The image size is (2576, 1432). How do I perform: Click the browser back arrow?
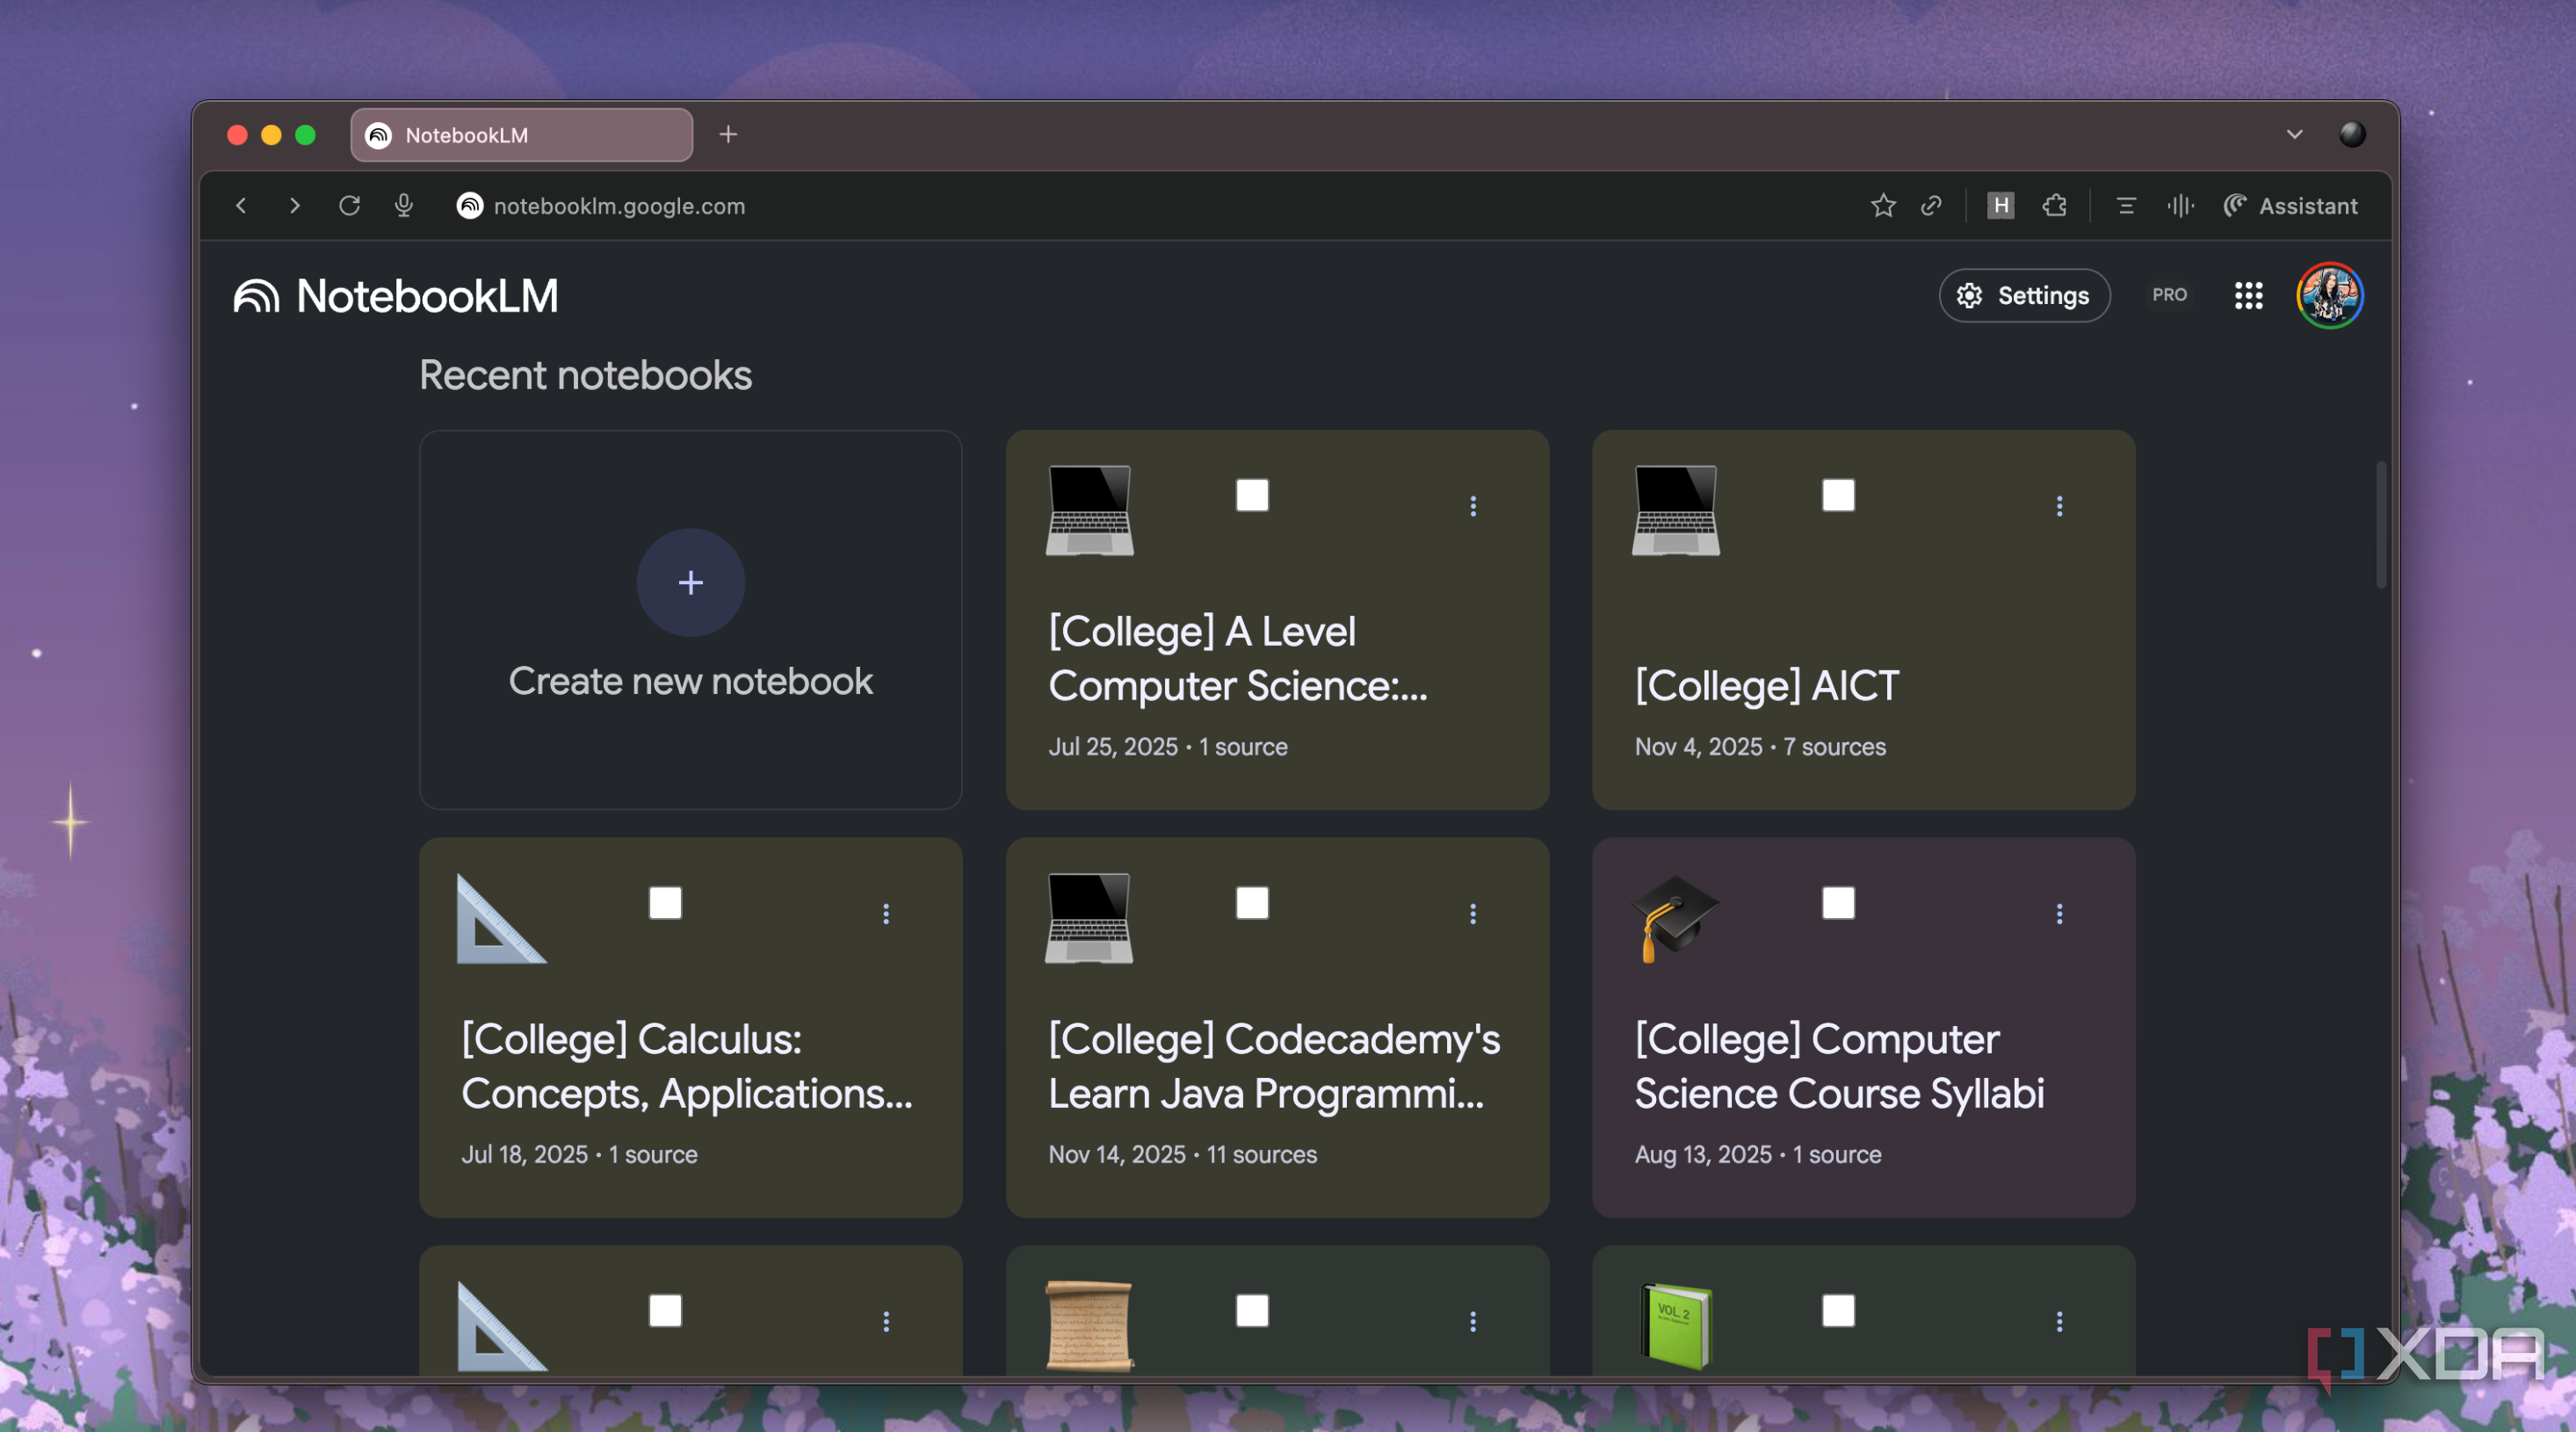click(x=241, y=206)
